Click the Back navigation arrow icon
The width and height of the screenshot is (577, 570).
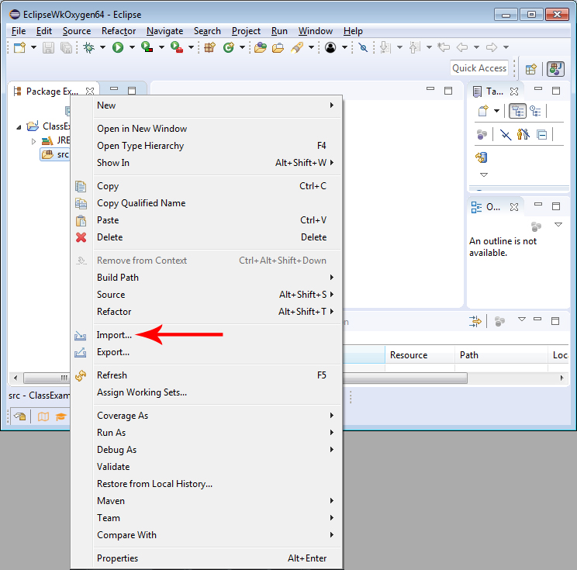462,47
